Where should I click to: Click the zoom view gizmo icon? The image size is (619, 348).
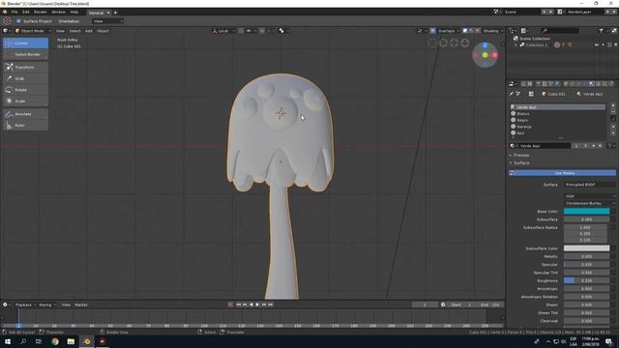(x=464, y=43)
